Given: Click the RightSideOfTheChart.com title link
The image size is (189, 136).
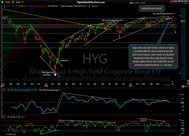Looking at the screenshot, I should click(x=91, y=2).
